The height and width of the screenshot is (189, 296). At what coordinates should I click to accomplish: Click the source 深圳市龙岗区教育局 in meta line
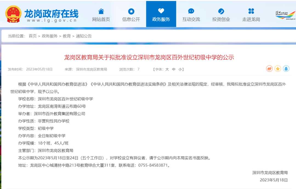point(92,69)
